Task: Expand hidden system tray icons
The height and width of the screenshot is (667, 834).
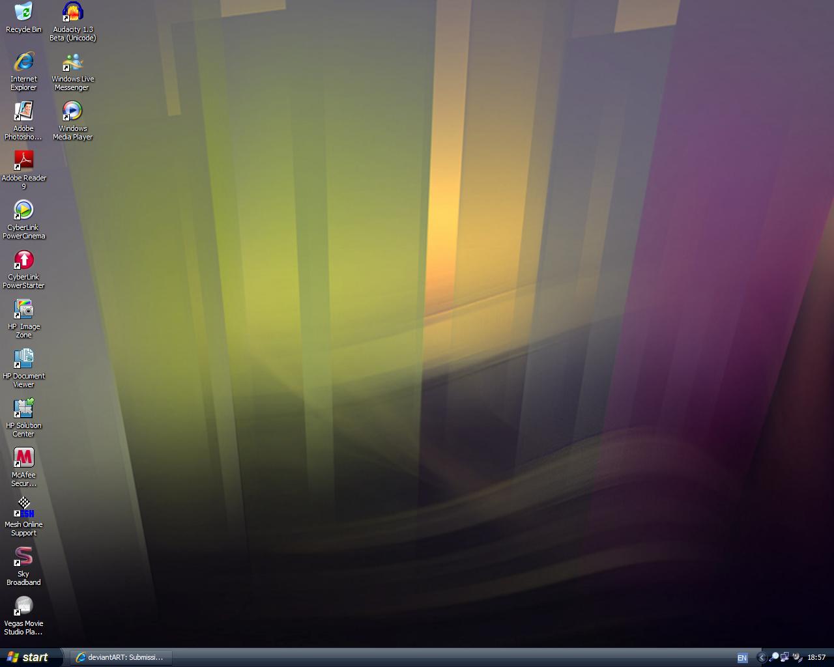Action: pyautogui.click(x=761, y=658)
